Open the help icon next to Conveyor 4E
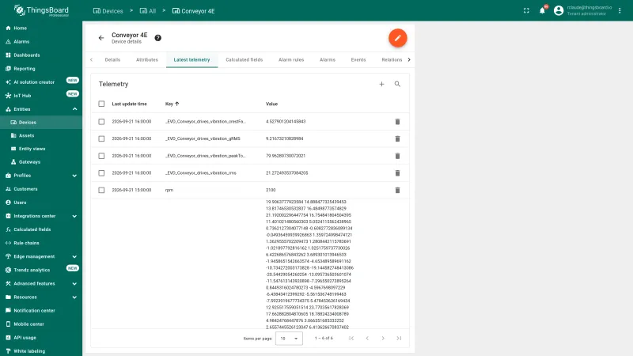The image size is (633, 356). pyautogui.click(x=157, y=38)
